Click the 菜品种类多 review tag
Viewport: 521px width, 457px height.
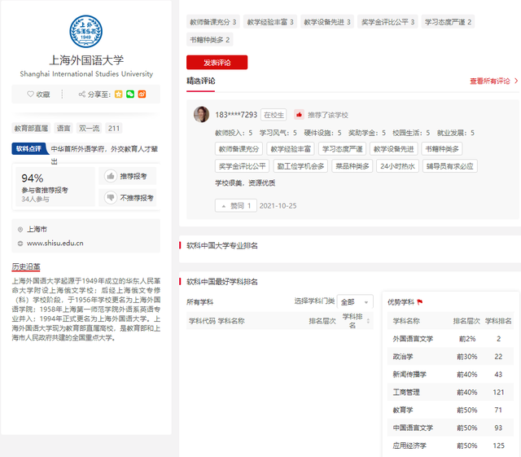pyautogui.click(x=352, y=166)
